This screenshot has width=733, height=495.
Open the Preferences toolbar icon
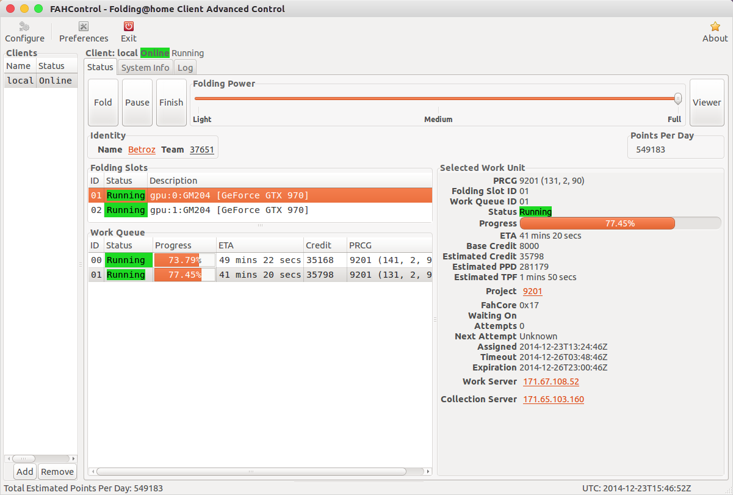point(84,26)
